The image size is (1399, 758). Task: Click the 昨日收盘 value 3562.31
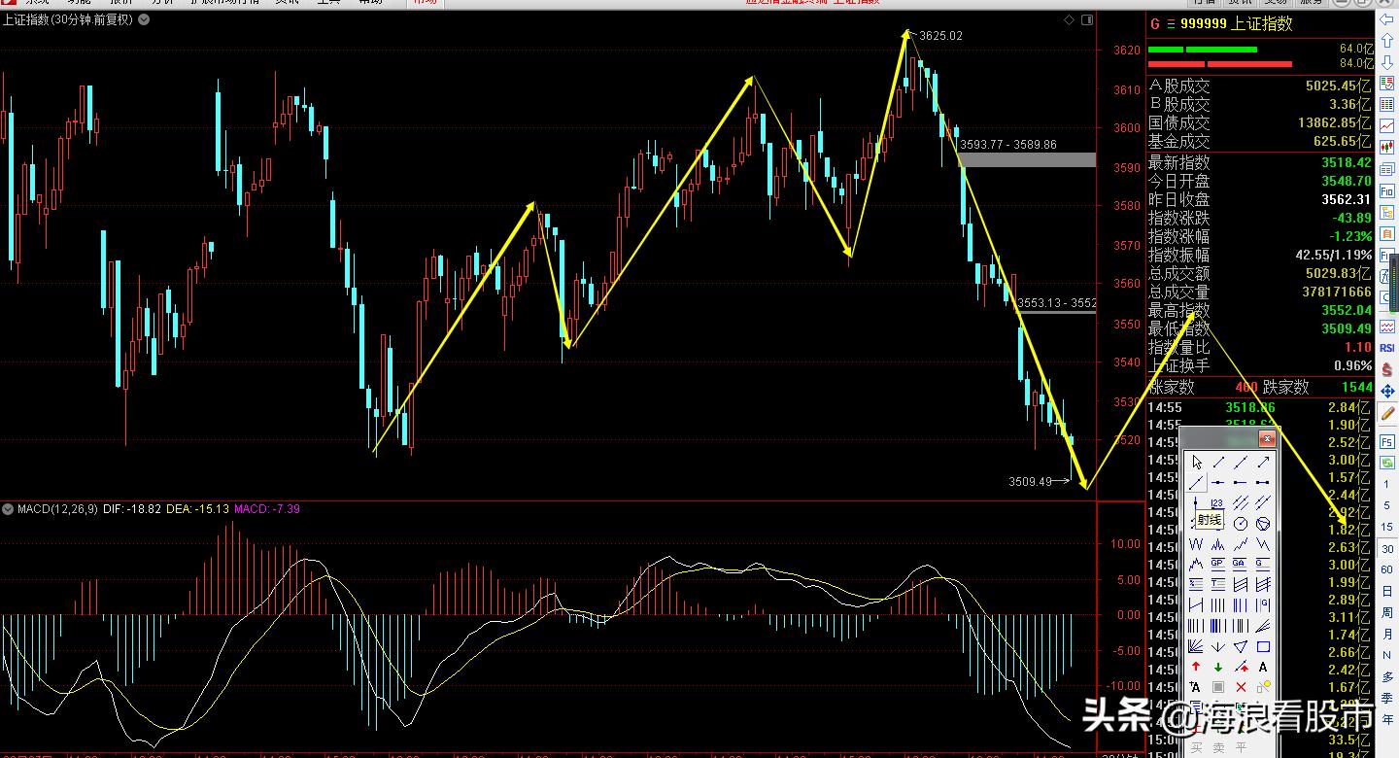pos(1346,199)
